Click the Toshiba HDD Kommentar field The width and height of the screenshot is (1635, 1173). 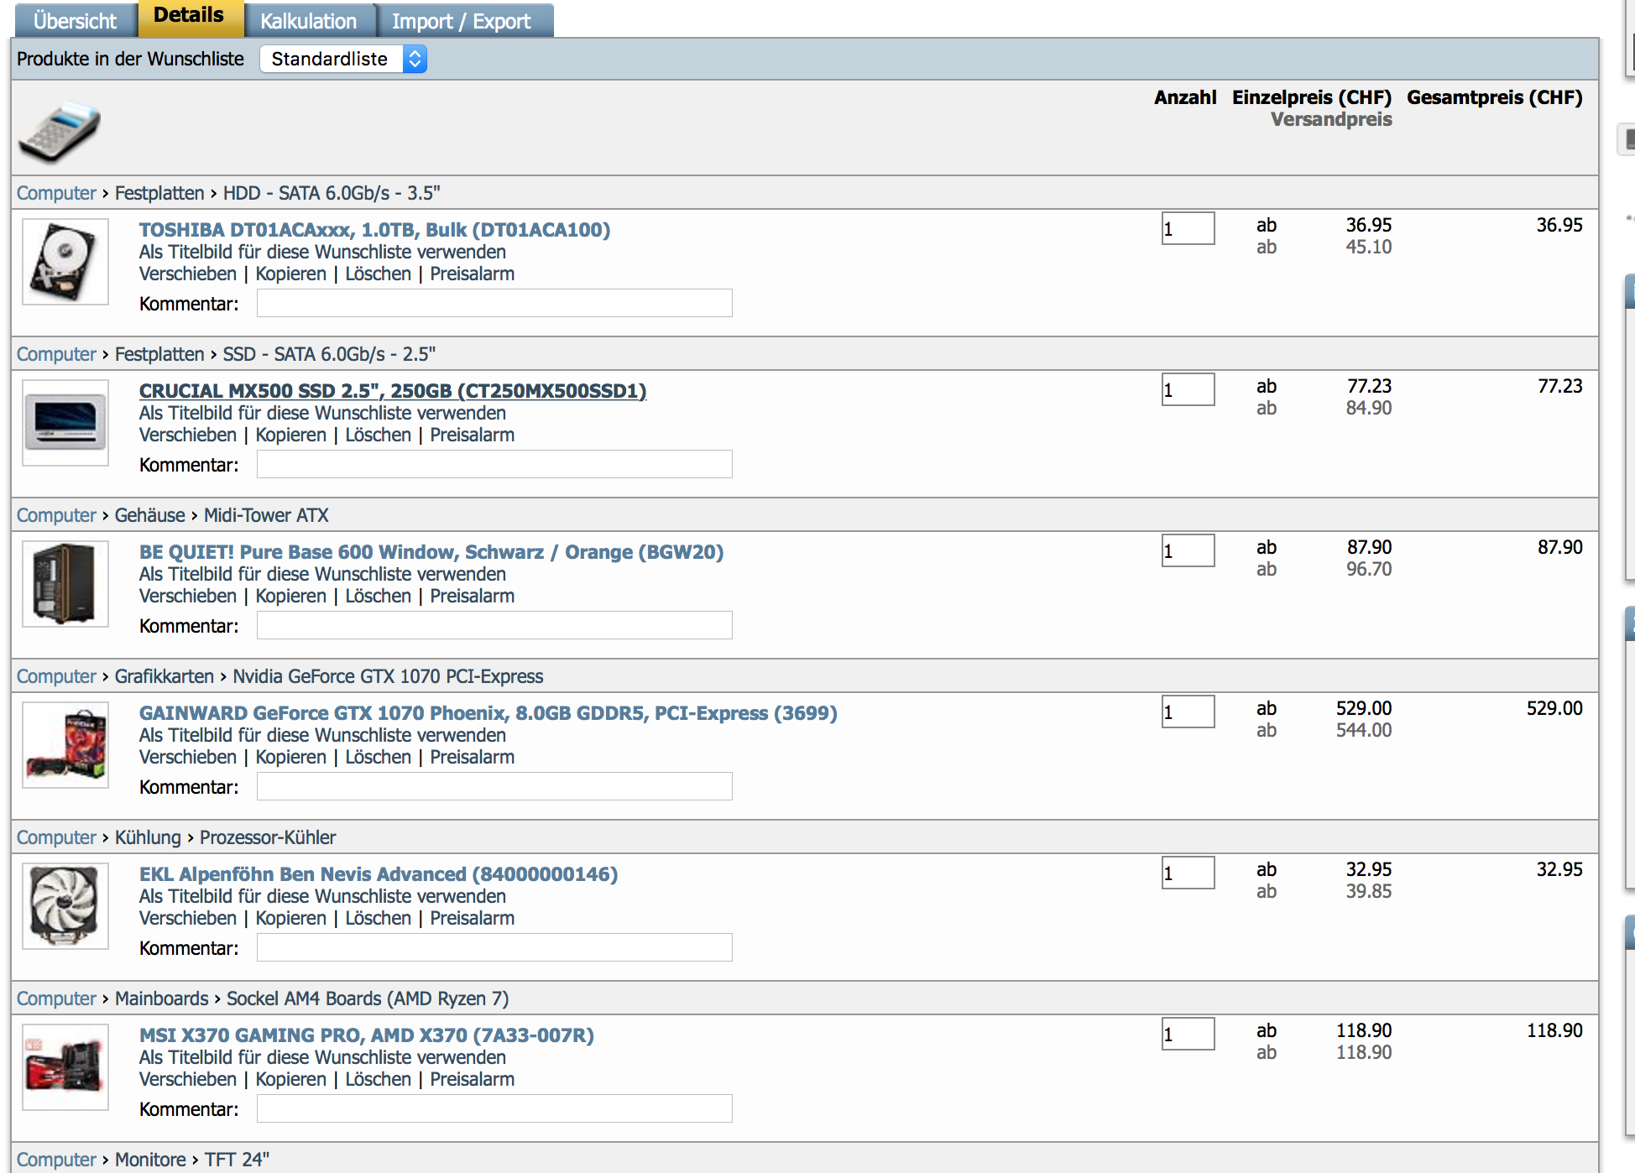[494, 303]
